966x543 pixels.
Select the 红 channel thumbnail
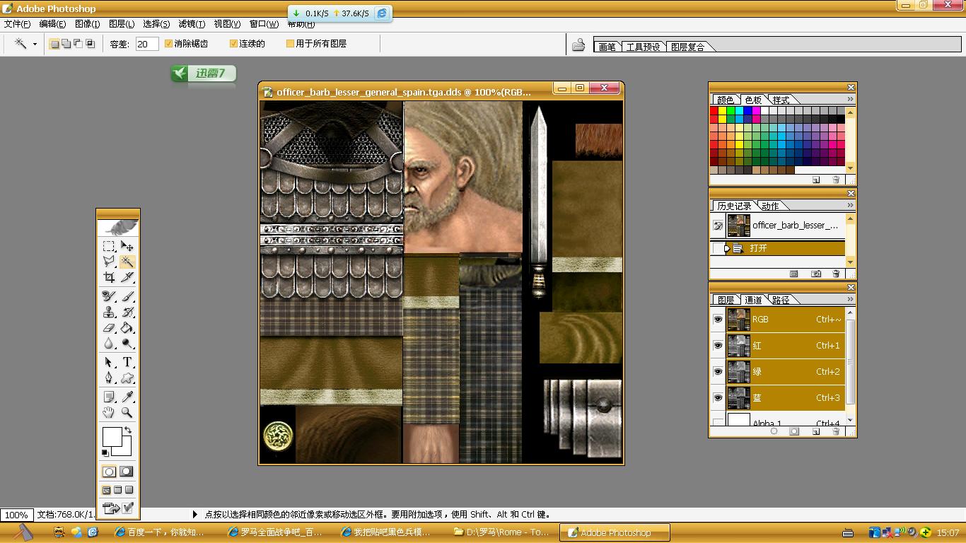point(738,346)
